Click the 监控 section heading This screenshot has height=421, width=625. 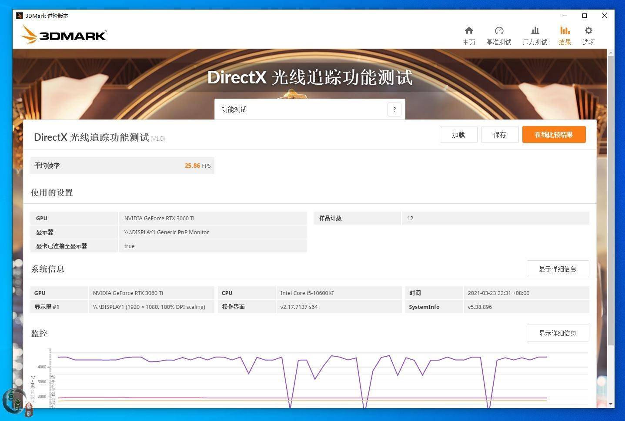tap(39, 333)
